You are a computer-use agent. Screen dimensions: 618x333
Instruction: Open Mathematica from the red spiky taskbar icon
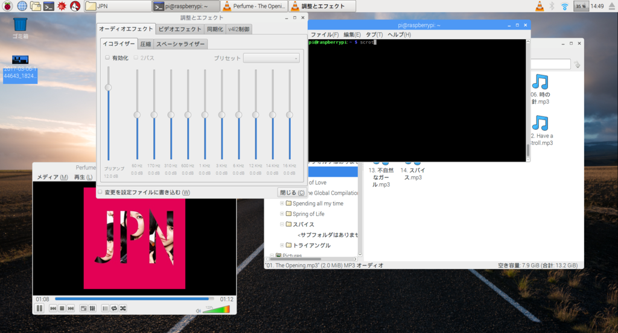click(62, 6)
